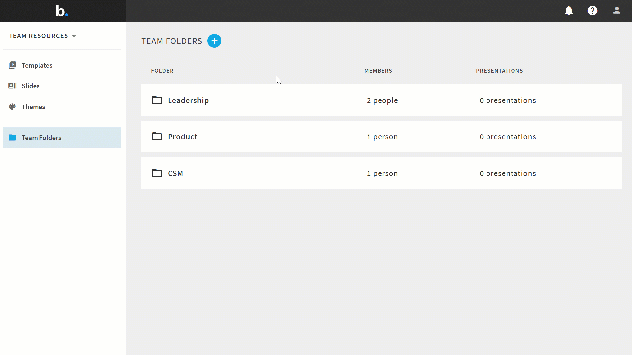Click the Slides sidebar icon
The image size is (632, 355).
(x=12, y=86)
